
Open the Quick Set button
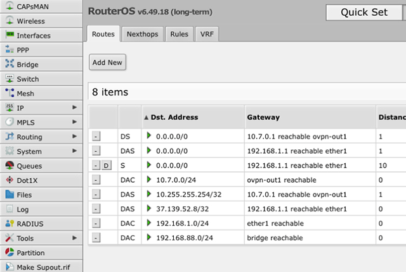(x=364, y=12)
